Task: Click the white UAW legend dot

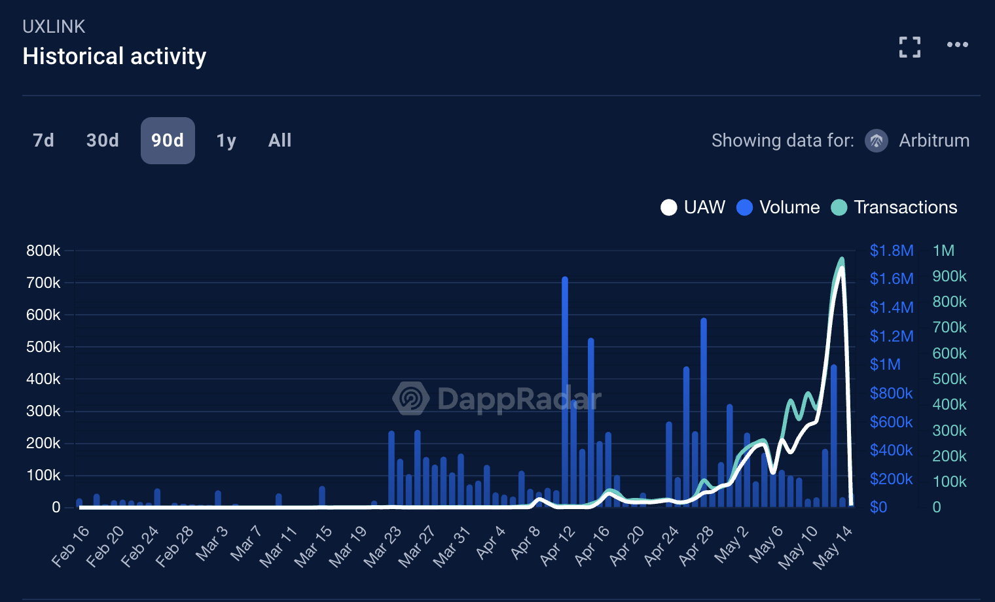Action: tap(668, 207)
